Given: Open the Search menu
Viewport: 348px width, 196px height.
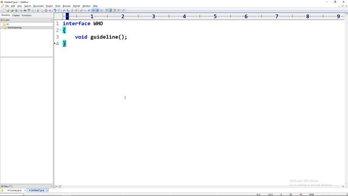Looking at the screenshot, I should [x=28, y=6].
